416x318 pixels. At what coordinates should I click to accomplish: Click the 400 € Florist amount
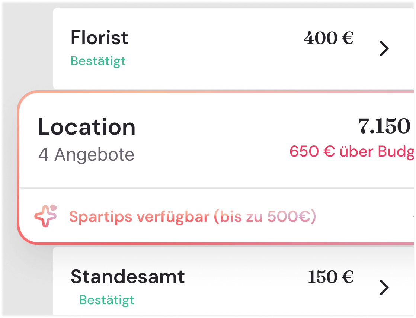[x=329, y=38]
